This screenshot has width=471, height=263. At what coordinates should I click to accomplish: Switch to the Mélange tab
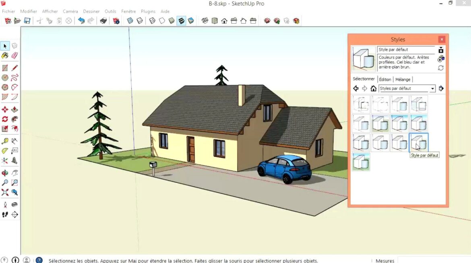pyautogui.click(x=403, y=79)
